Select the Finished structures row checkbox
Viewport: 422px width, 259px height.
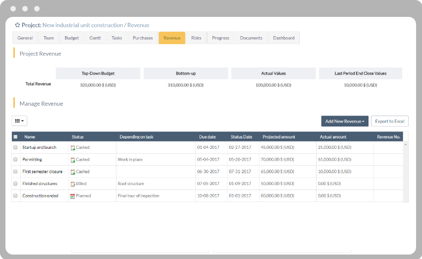pos(15,184)
